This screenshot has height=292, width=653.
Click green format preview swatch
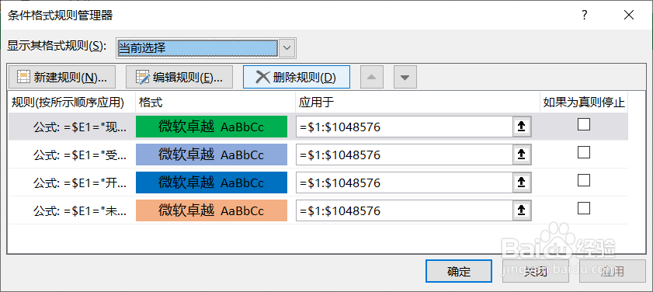(x=211, y=127)
